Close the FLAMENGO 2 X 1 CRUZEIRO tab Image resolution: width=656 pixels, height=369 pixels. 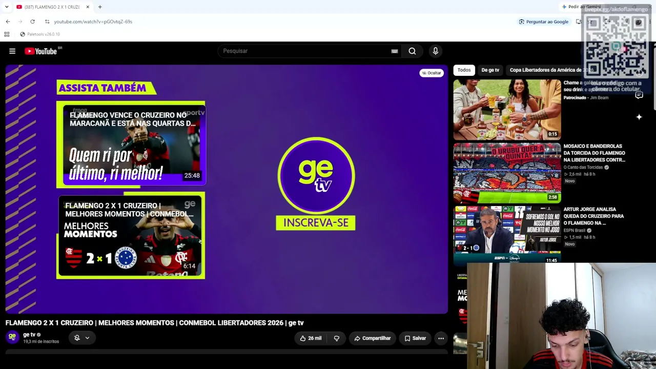88,7
